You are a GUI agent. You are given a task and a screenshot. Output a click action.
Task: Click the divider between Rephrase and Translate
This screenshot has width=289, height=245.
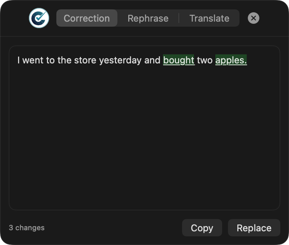click(179, 18)
